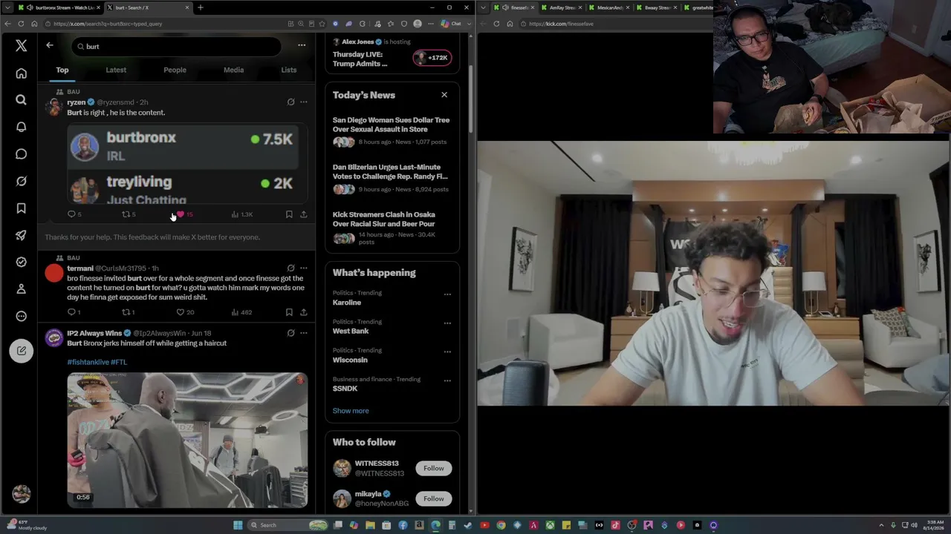Open the Explore search icon in X sidebar
This screenshot has height=534, width=951.
[x=21, y=100]
